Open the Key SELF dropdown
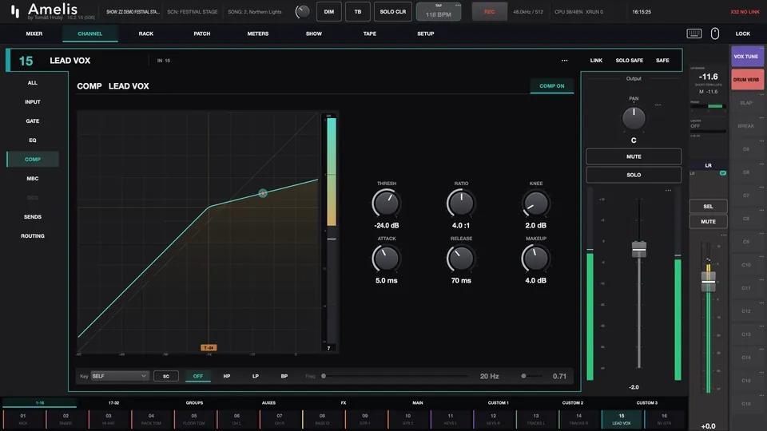767x431 pixels. click(x=119, y=376)
